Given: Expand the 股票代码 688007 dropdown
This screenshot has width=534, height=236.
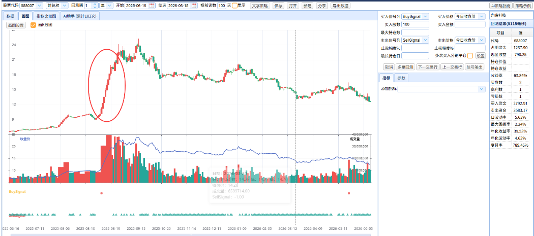Looking at the screenshot, I should (32, 6).
